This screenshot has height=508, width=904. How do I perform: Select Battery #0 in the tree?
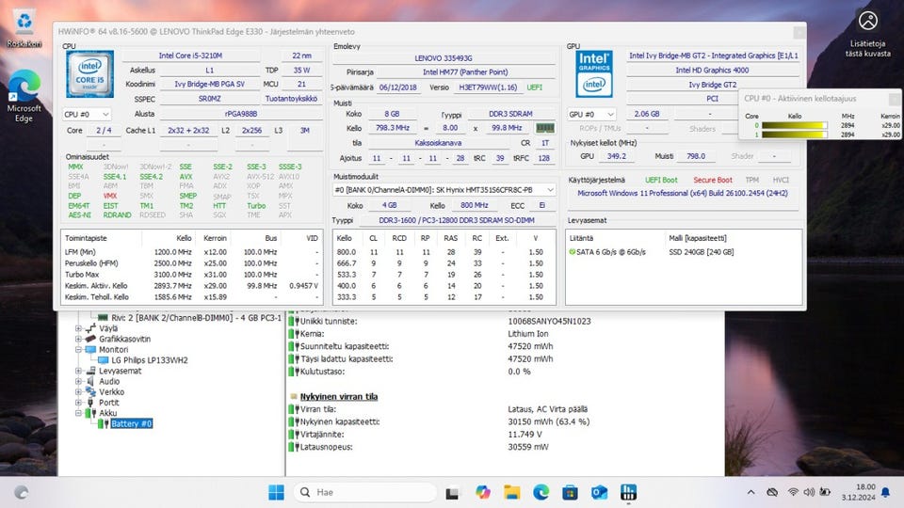pyautogui.click(x=131, y=424)
